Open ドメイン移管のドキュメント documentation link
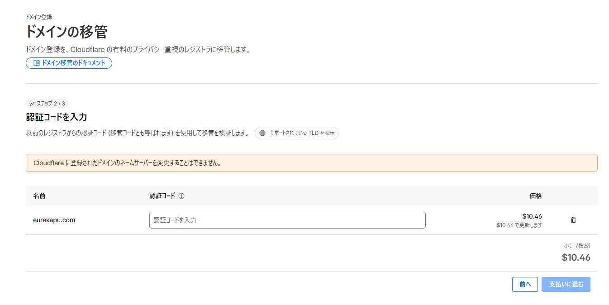Viewport: 609px width, 305px height. pos(69,63)
